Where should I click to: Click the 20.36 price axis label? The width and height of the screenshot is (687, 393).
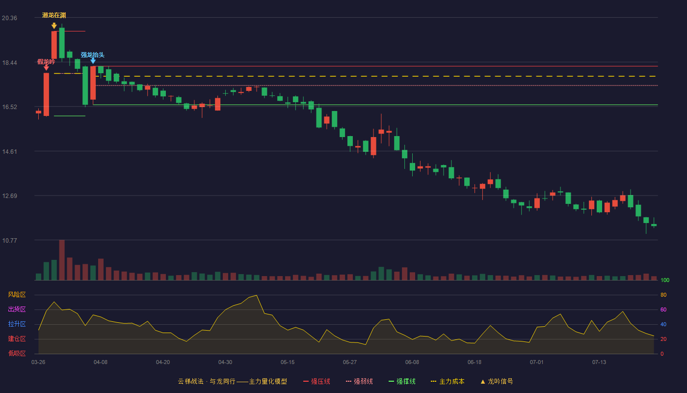point(9,18)
